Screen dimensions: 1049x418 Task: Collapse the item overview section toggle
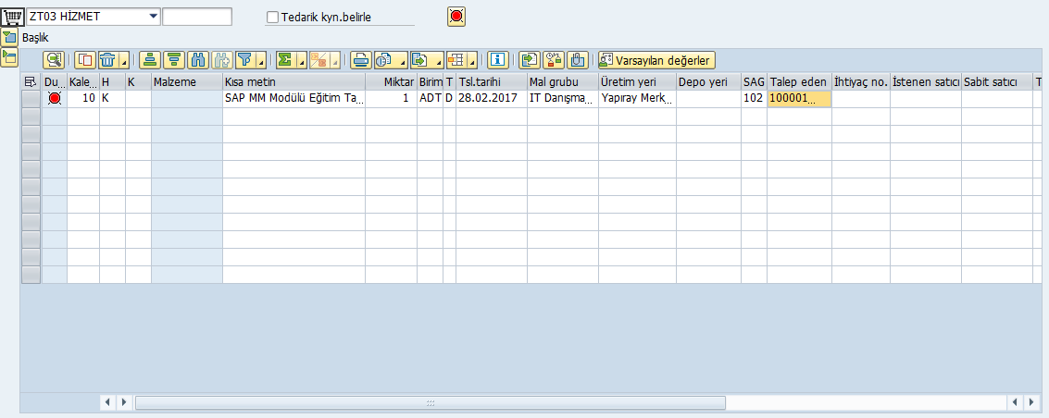pos(9,57)
